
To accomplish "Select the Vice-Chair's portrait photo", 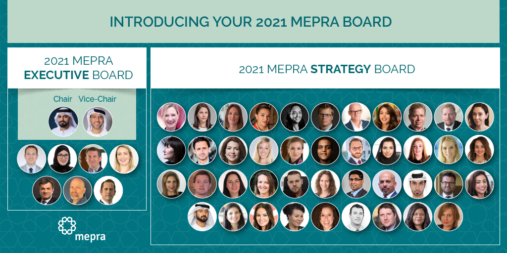I will [98, 122].
